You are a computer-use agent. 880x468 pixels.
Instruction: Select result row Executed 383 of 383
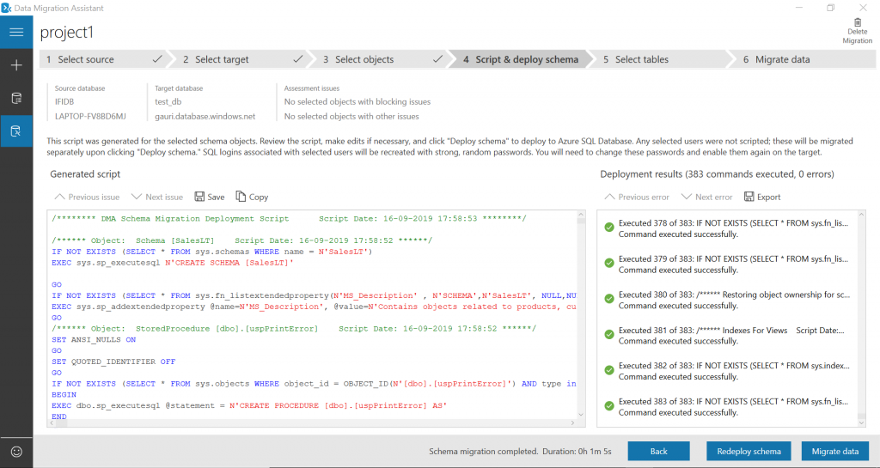coord(727,407)
